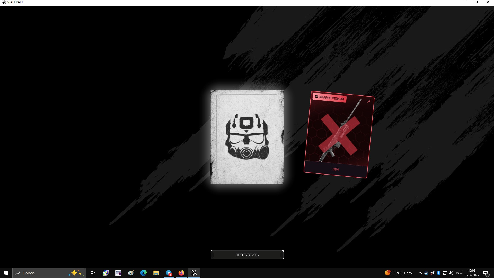This screenshot has width=494, height=278.
Task: Maximize the STALCRAFT window
Action: pyautogui.click(x=476, y=2)
